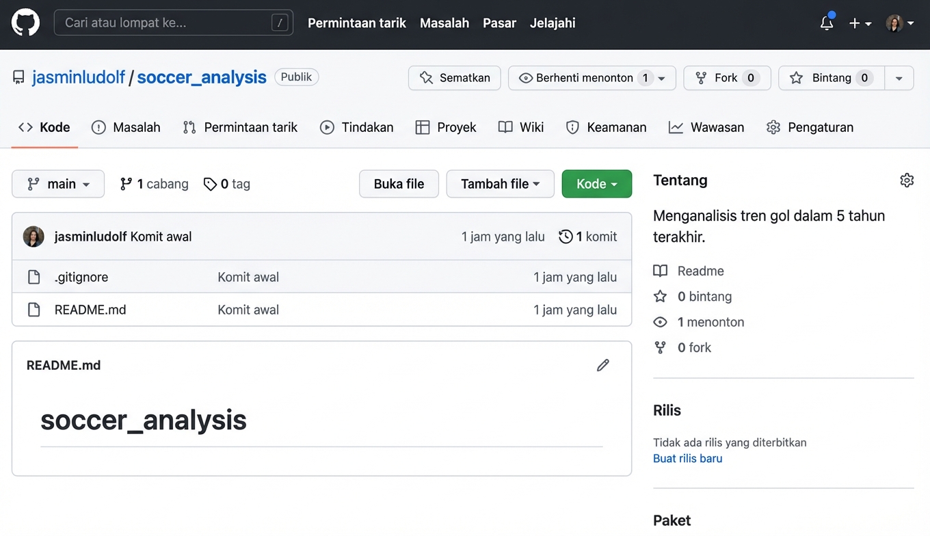
Task: Click the .gitignore file icon
Action: (x=34, y=277)
